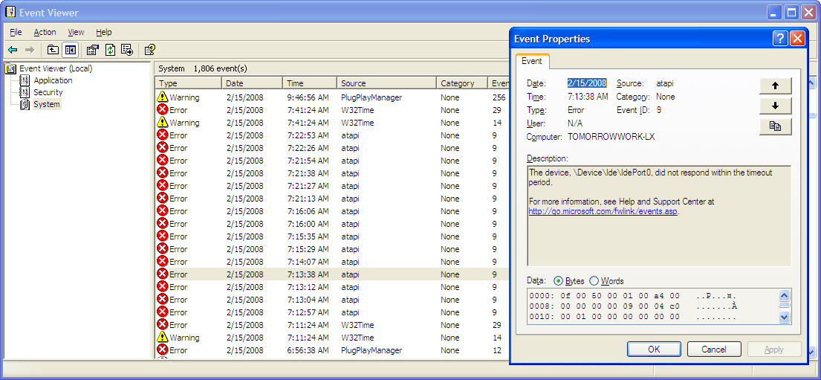Open the go.microsoft.com events.asp link
The width and height of the screenshot is (821, 380).
click(603, 212)
